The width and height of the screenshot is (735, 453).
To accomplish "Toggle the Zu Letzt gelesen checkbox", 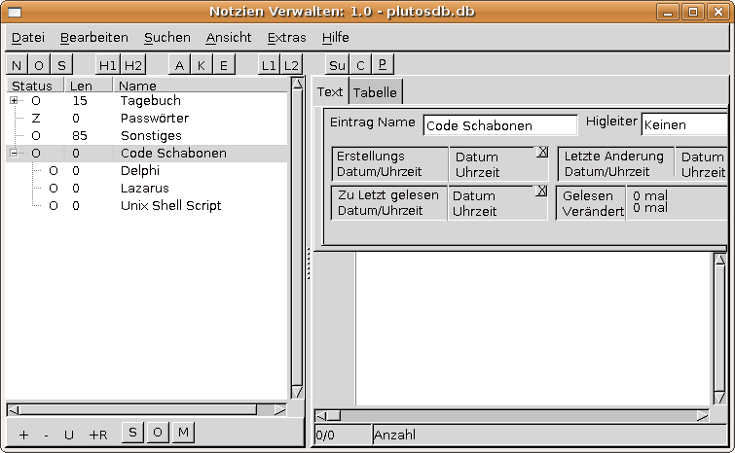I will pyautogui.click(x=542, y=191).
